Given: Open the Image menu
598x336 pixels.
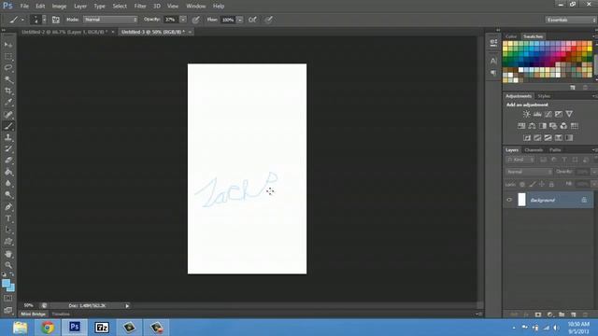Looking at the screenshot, I should 59,7.
